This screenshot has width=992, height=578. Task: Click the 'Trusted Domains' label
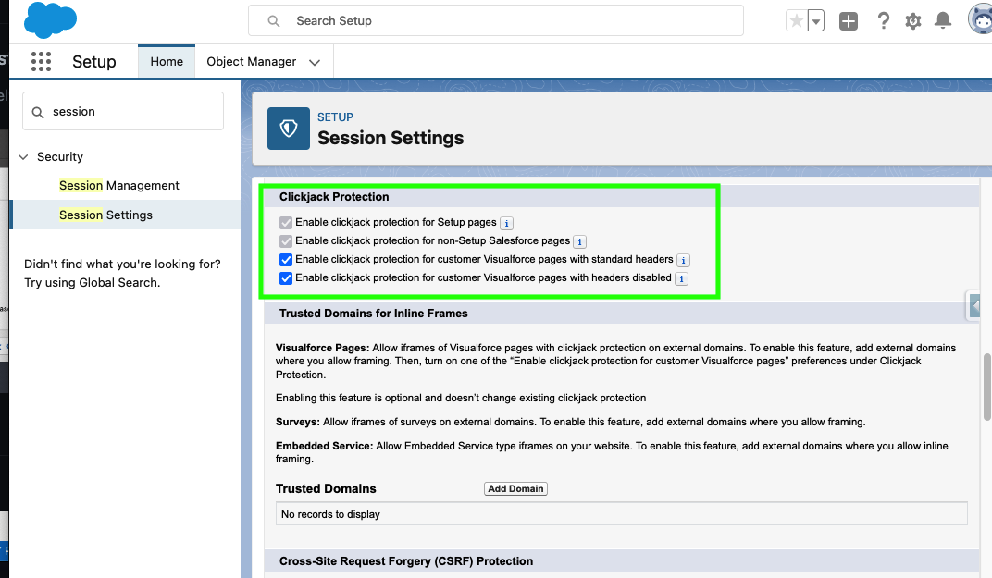[326, 489]
